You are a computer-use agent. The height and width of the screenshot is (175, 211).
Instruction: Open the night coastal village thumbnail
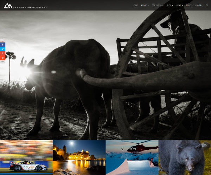(x=79, y=157)
